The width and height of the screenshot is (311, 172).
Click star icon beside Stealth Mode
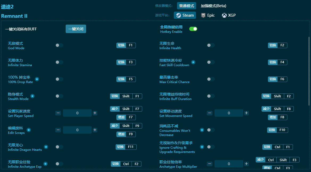point(32,96)
